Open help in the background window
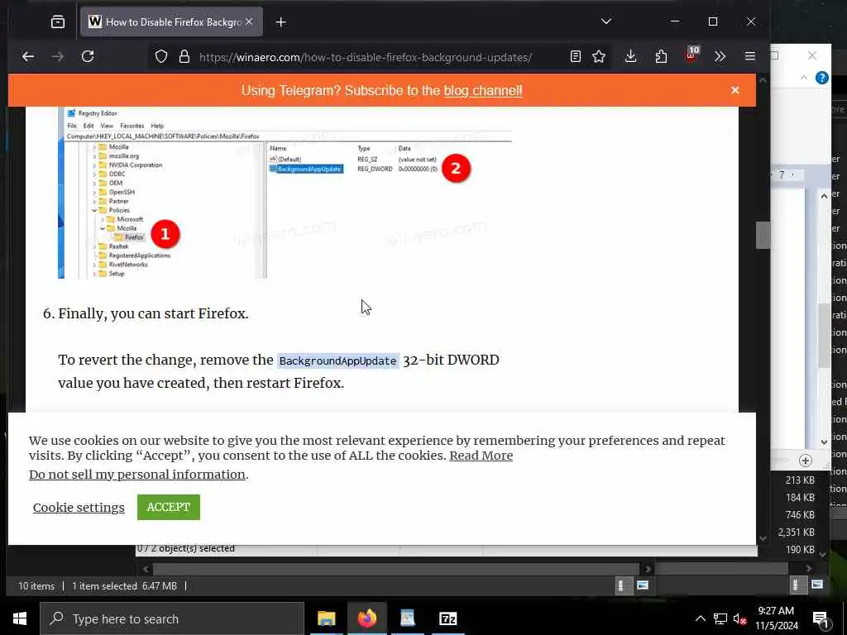 [x=821, y=78]
